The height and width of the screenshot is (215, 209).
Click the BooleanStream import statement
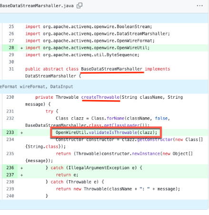pos(89,27)
